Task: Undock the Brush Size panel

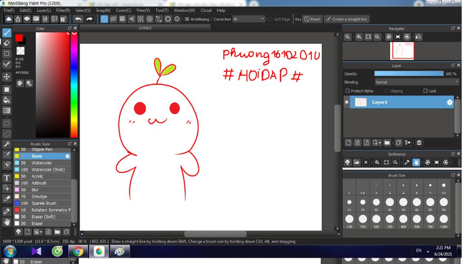Action: [x=453, y=175]
